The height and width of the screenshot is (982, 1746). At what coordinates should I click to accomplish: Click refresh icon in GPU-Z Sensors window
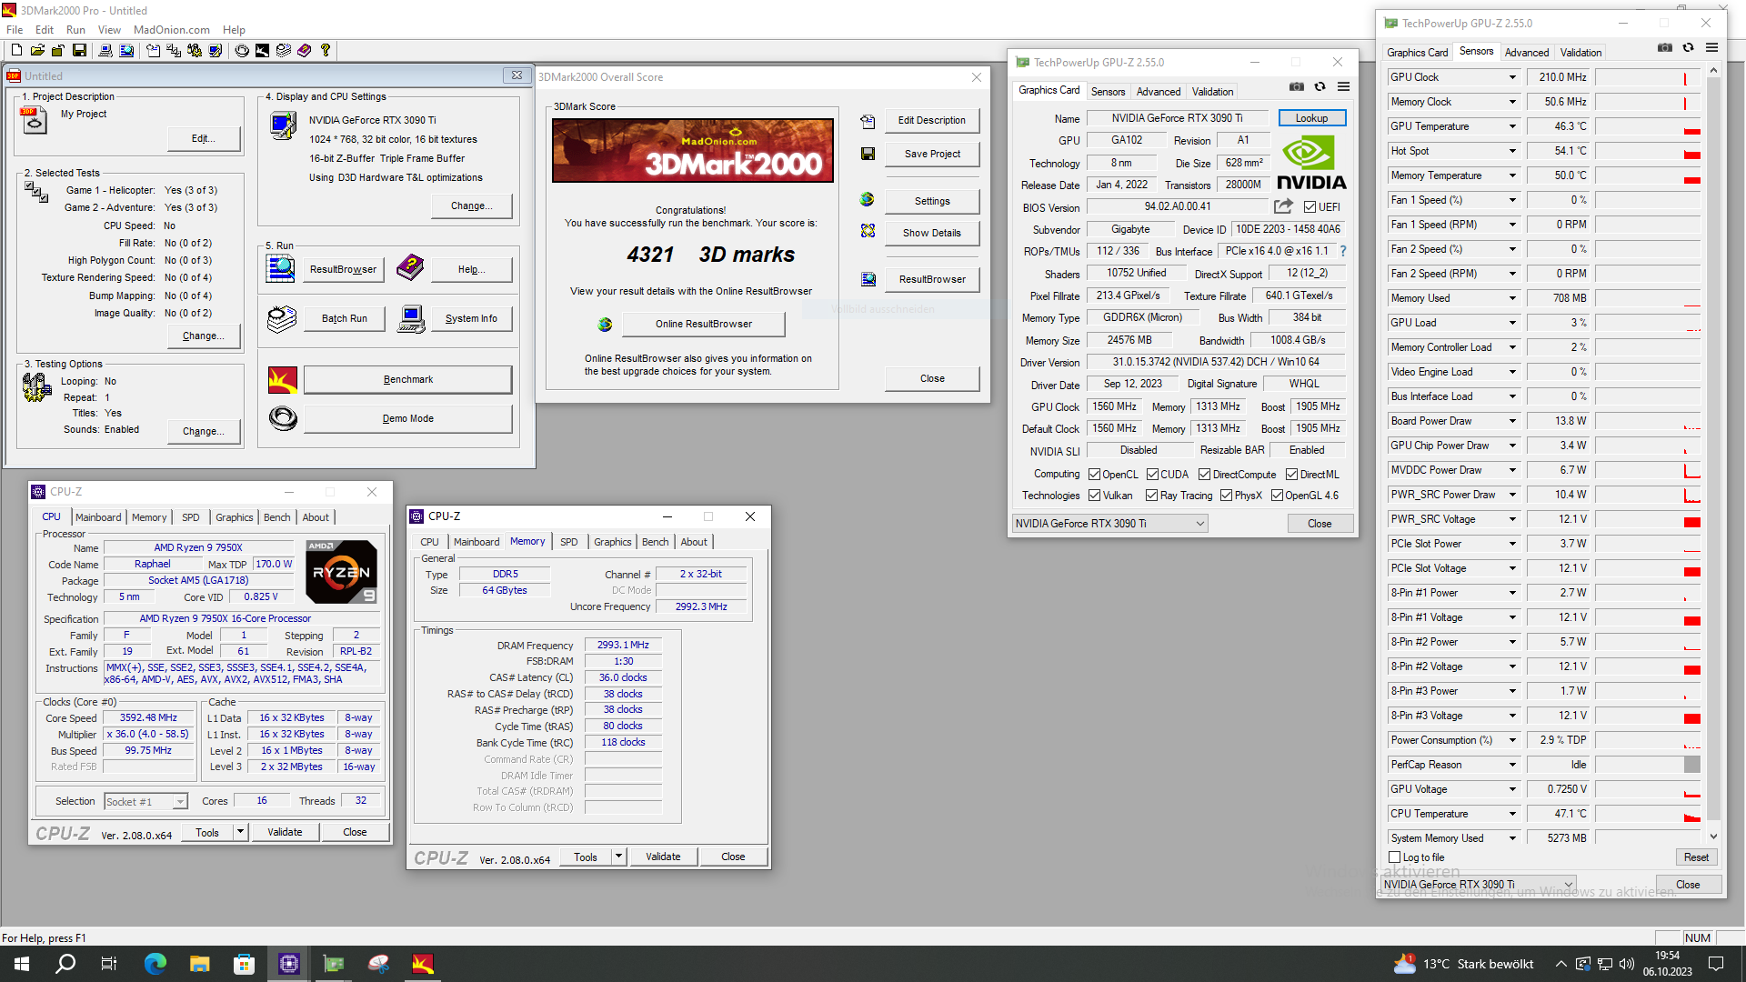point(1689,48)
